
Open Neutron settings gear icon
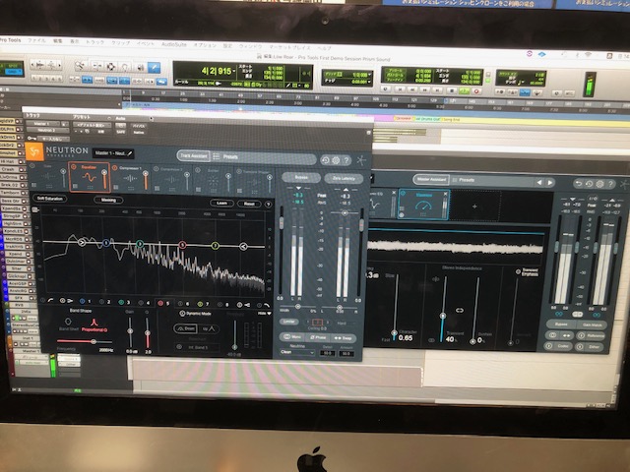tap(336, 160)
